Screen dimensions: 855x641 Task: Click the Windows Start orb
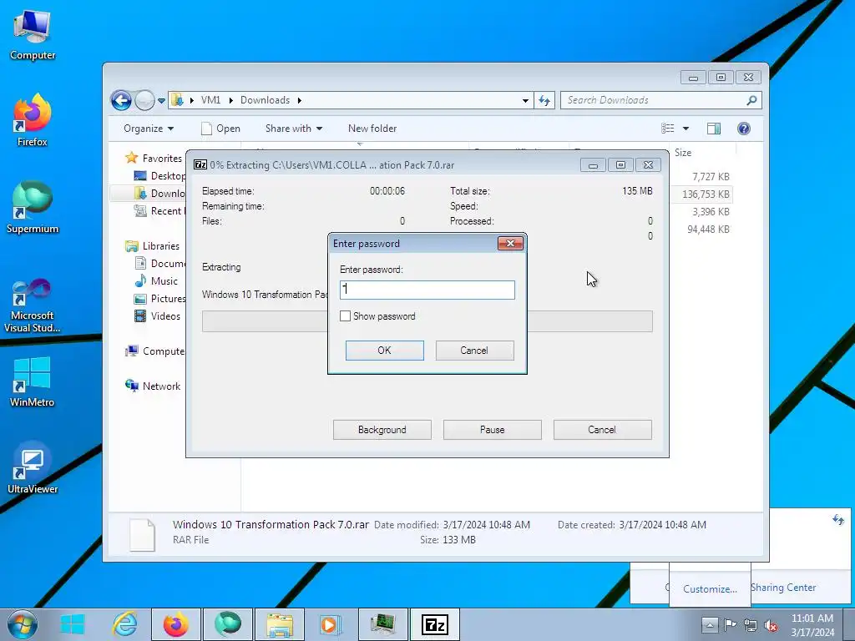click(x=23, y=624)
